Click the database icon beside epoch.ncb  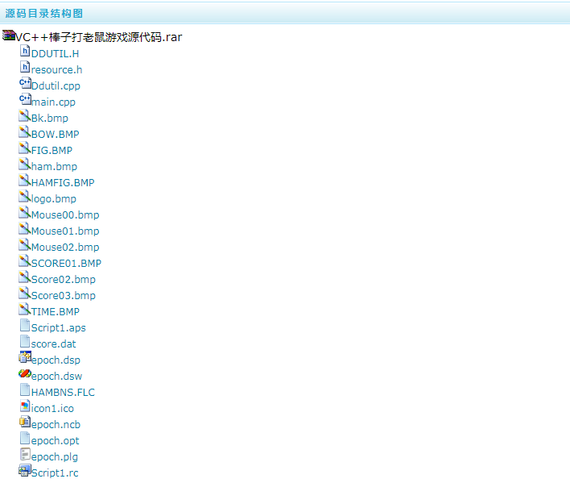tap(24, 423)
